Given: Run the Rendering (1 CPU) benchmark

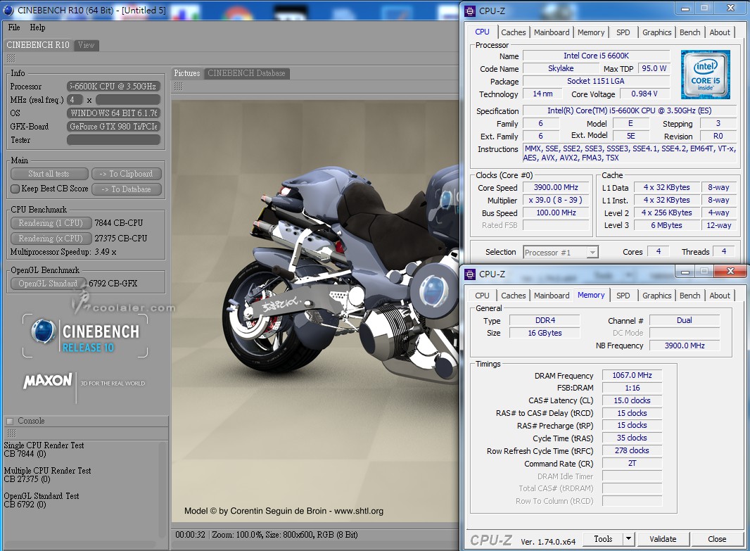Looking at the screenshot, I should pos(51,223).
